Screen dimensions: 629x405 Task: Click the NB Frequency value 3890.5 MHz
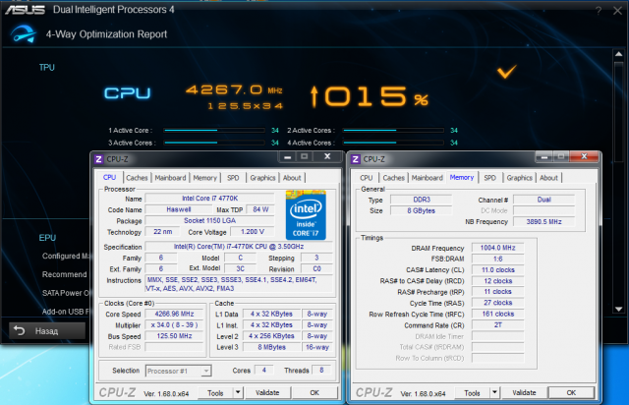(543, 221)
